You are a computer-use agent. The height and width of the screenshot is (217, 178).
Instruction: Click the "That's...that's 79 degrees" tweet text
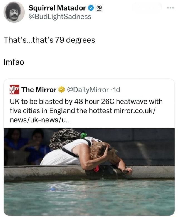(50, 40)
